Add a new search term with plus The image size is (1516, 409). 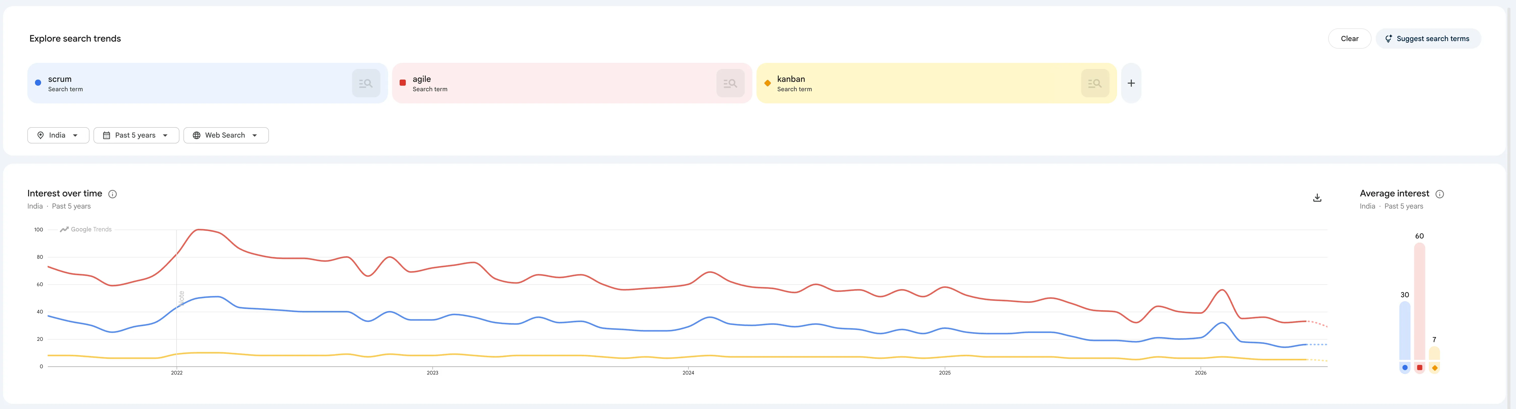coord(1131,83)
